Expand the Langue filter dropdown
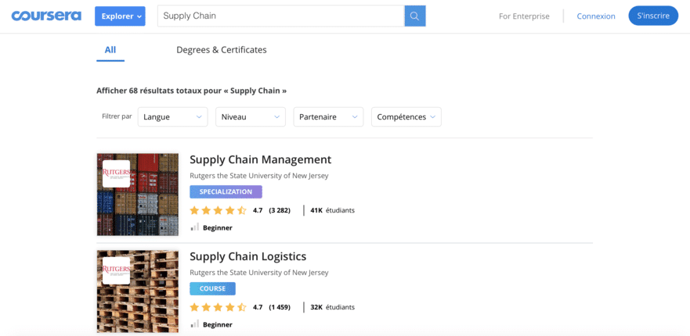 172,117
